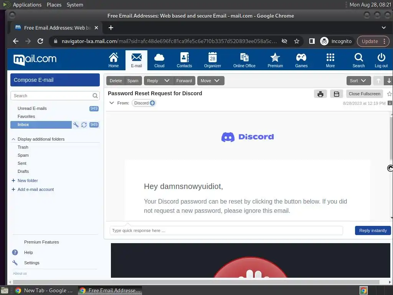Go to previous email with up arrow

(x=378, y=81)
